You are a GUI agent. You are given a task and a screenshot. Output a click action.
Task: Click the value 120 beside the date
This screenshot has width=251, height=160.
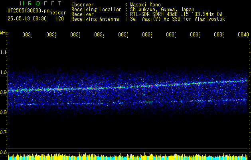tap(60, 19)
